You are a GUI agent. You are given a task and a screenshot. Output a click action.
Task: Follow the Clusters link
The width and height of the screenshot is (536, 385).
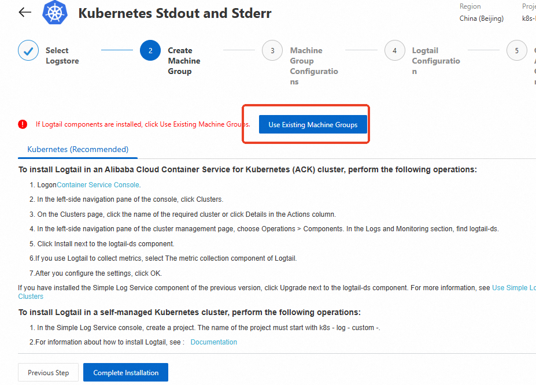[31, 297]
